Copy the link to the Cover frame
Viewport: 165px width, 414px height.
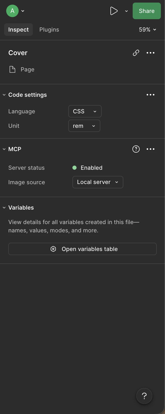click(136, 53)
